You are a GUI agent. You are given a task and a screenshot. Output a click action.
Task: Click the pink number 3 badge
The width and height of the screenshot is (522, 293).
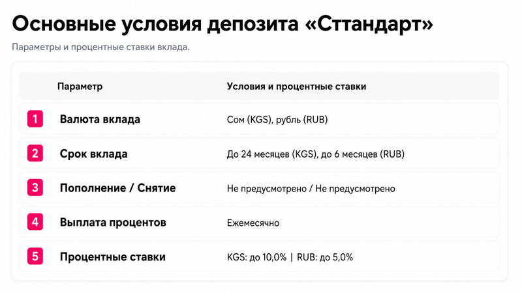tap(35, 188)
